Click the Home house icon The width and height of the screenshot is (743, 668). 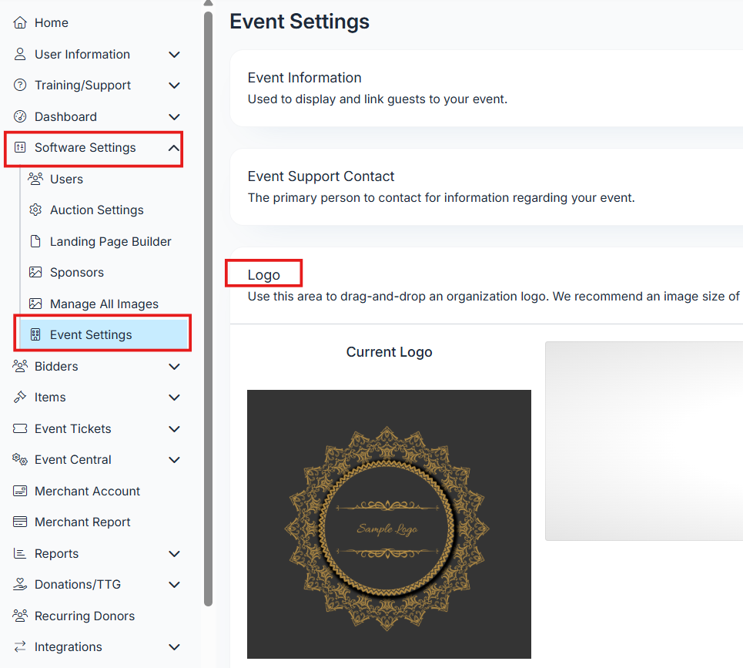coord(20,23)
